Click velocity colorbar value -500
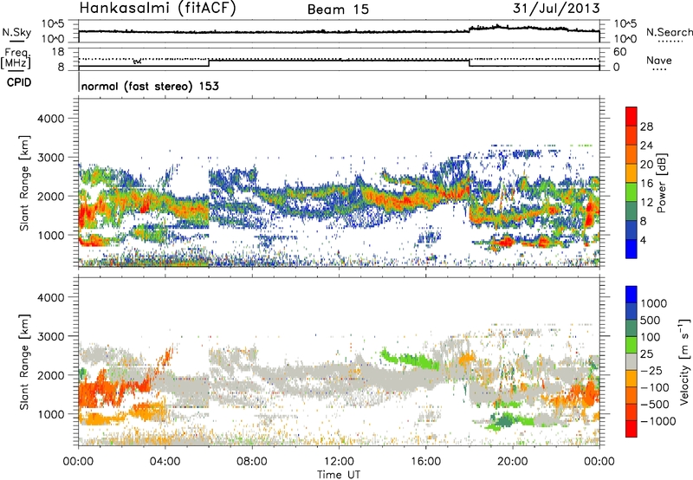This screenshot has height=480, width=693. (x=657, y=405)
